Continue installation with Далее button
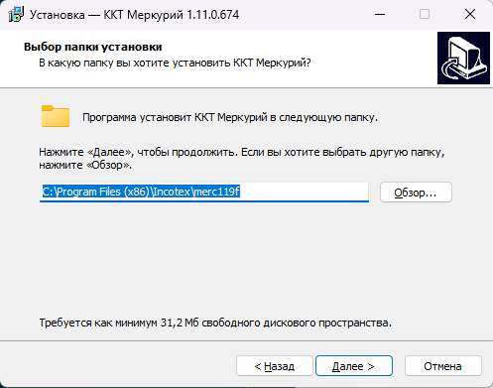Image resolution: width=493 pixels, height=388 pixels. pos(354,366)
